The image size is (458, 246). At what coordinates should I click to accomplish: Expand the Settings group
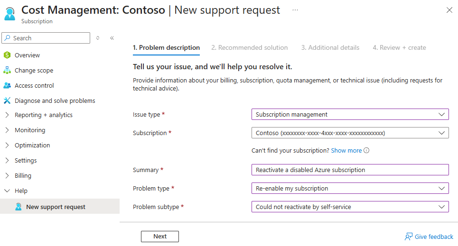pyautogui.click(x=7, y=161)
